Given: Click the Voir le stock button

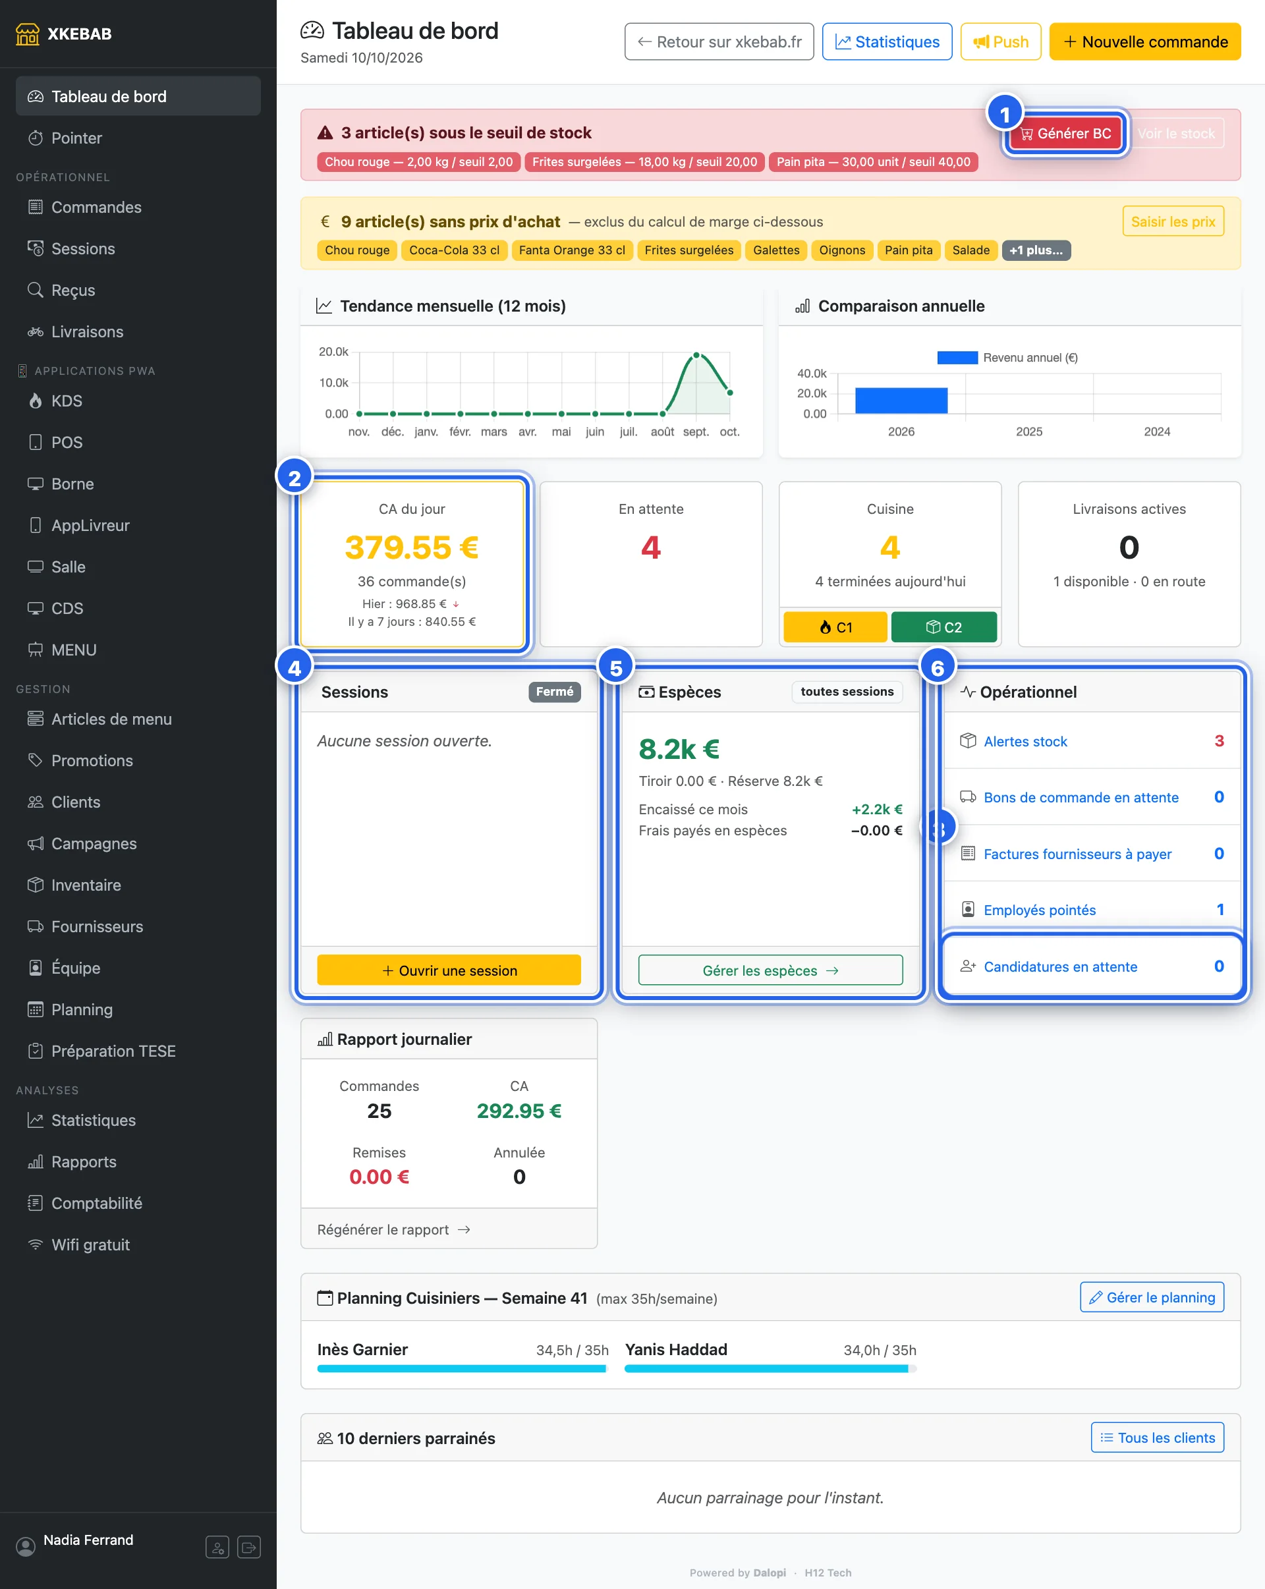Looking at the screenshot, I should (x=1176, y=133).
